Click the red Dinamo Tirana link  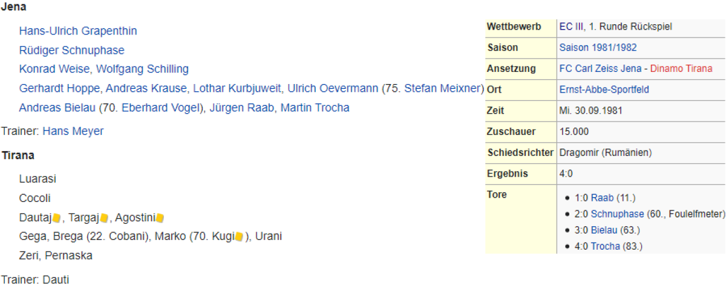[681, 69]
